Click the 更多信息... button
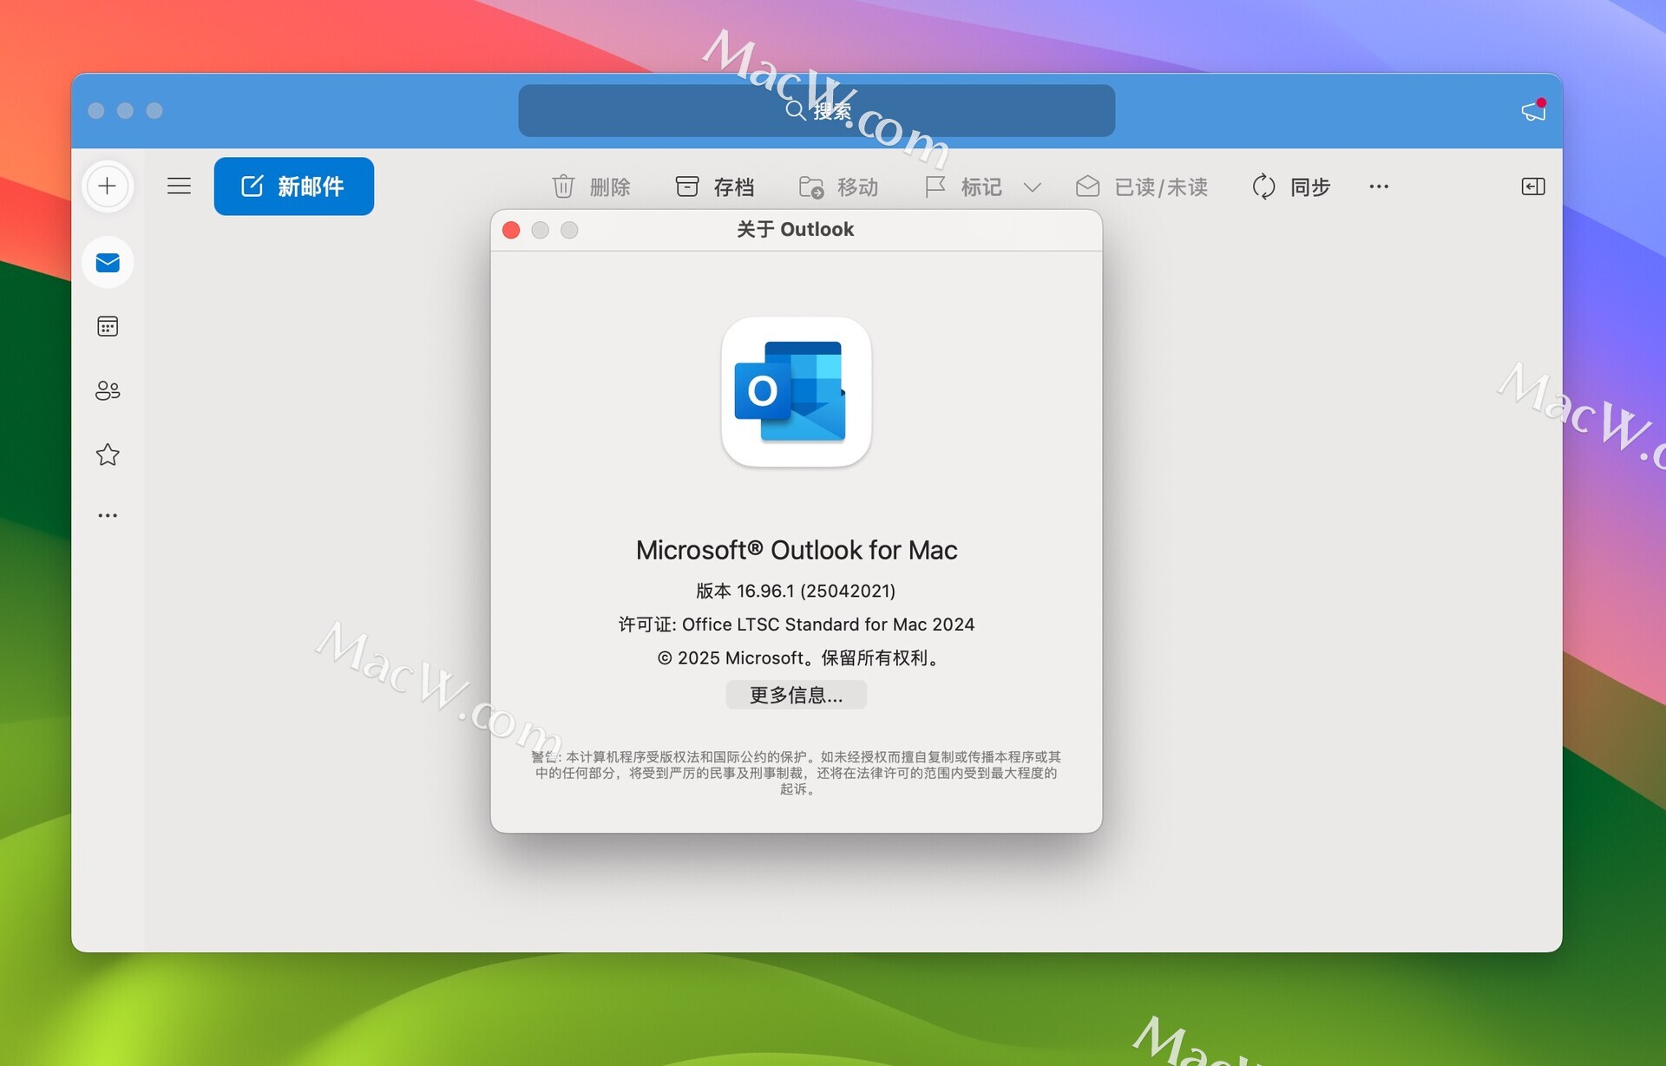Viewport: 1666px width, 1066px height. coord(796,695)
